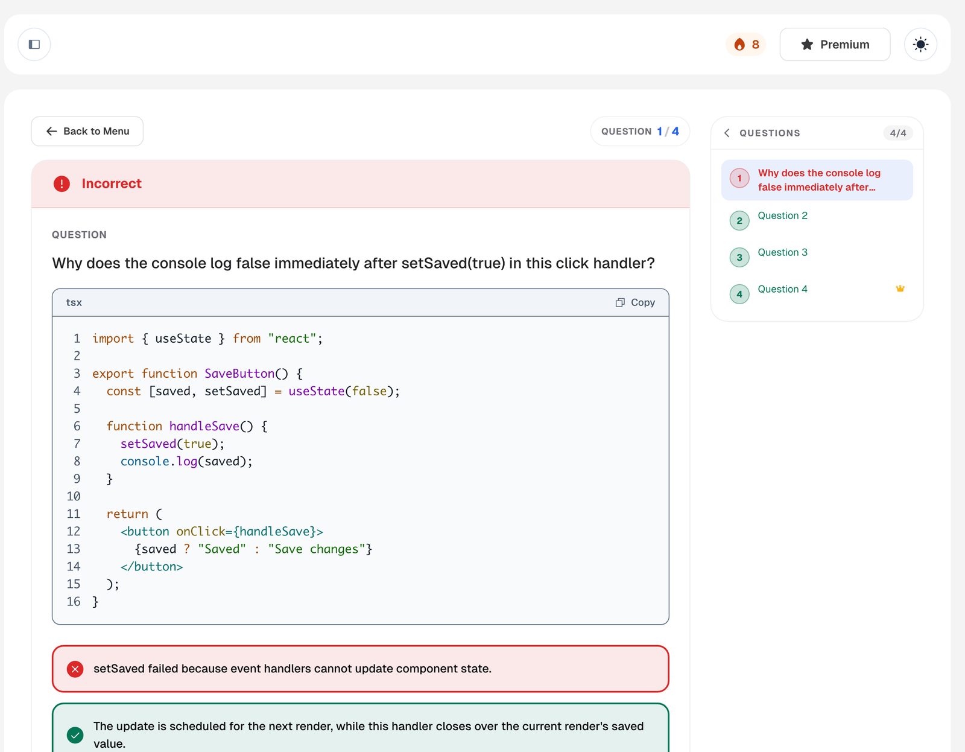Copy the tsx code snippet
This screenshot has width=965, height=752.
pyautogui.click(x=635, y=302)
